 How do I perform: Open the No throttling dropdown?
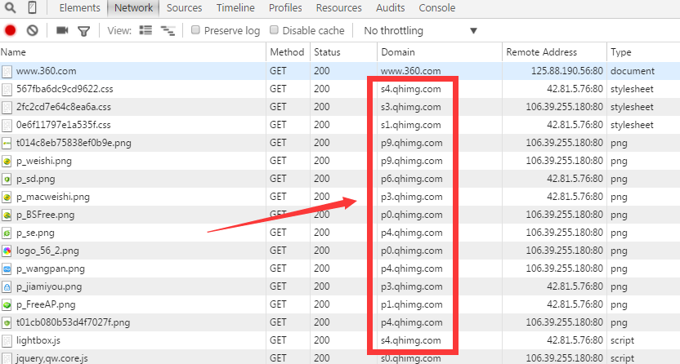pyautogui.click(x=419, y=31)
